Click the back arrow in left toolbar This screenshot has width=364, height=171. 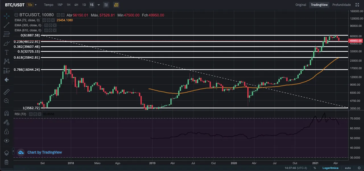[x=7, y=80]
